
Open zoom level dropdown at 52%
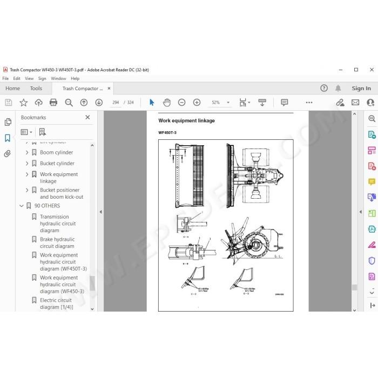tap(228, 103)
